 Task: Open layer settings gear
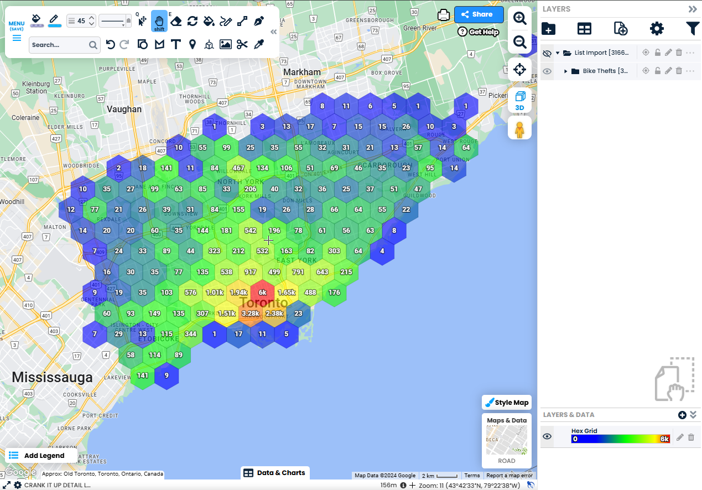click(657, 29)
